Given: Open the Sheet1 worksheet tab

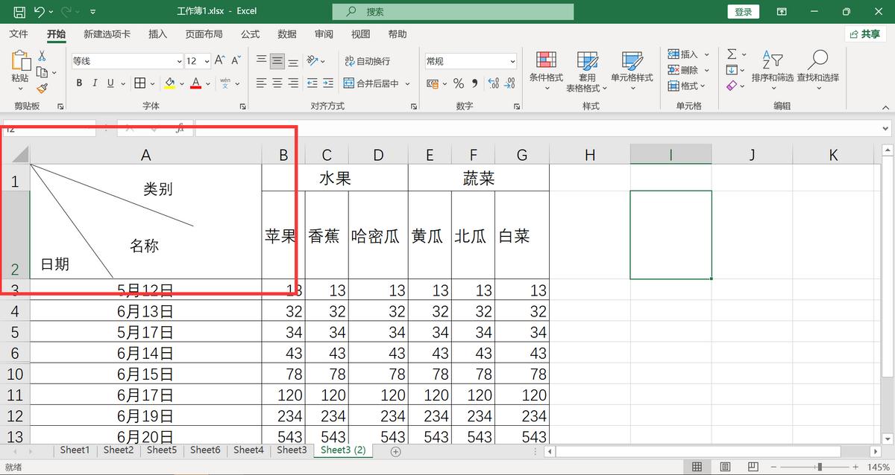Looking at the screenshot, I should [x=75, y=450].
